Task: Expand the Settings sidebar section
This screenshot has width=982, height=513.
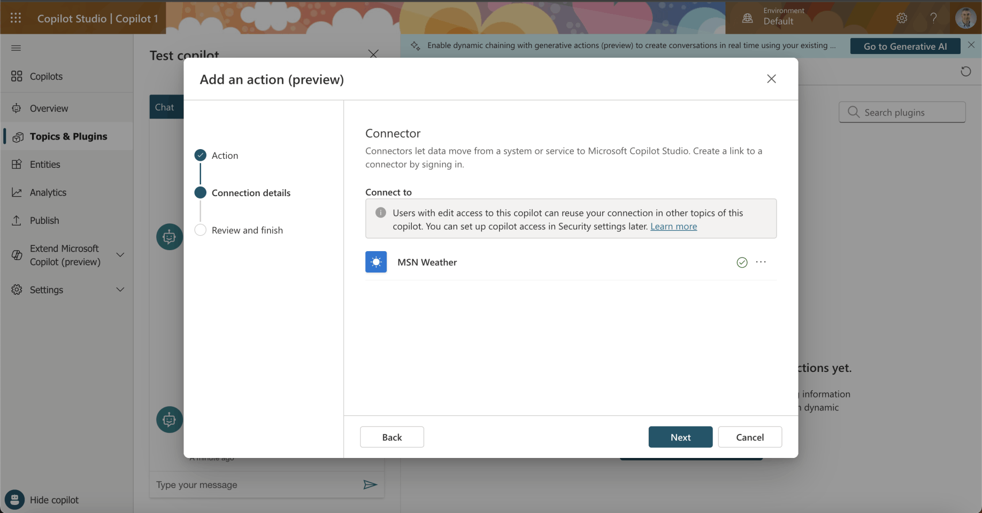Action: tap(120, 290)
